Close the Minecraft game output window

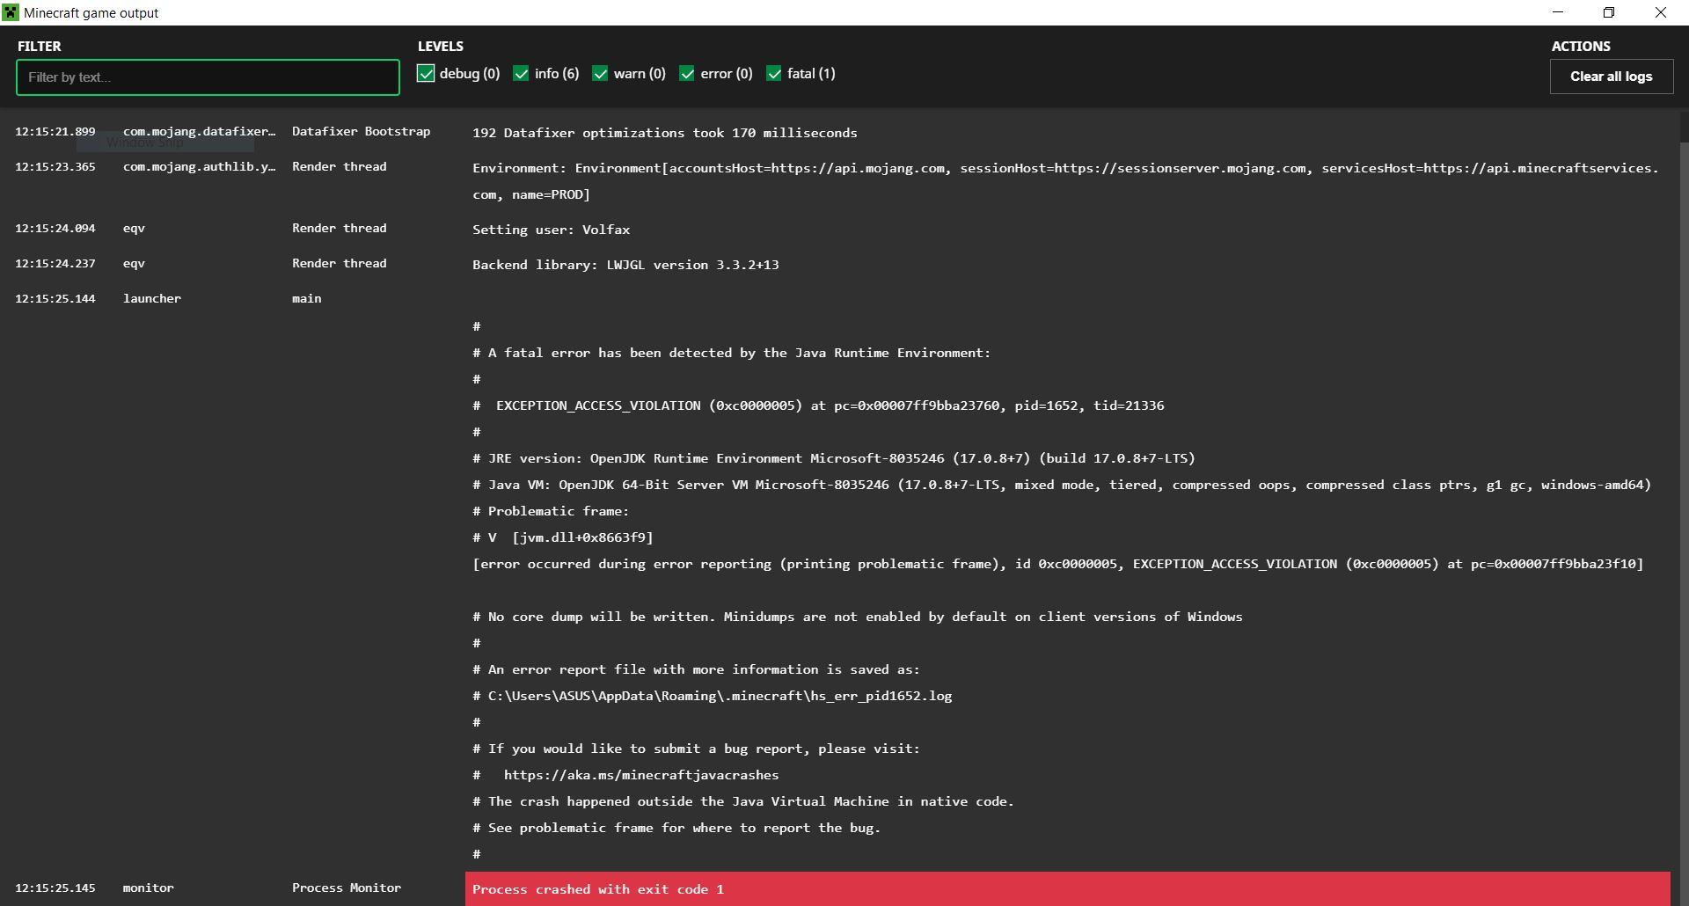click(1661, 12)
